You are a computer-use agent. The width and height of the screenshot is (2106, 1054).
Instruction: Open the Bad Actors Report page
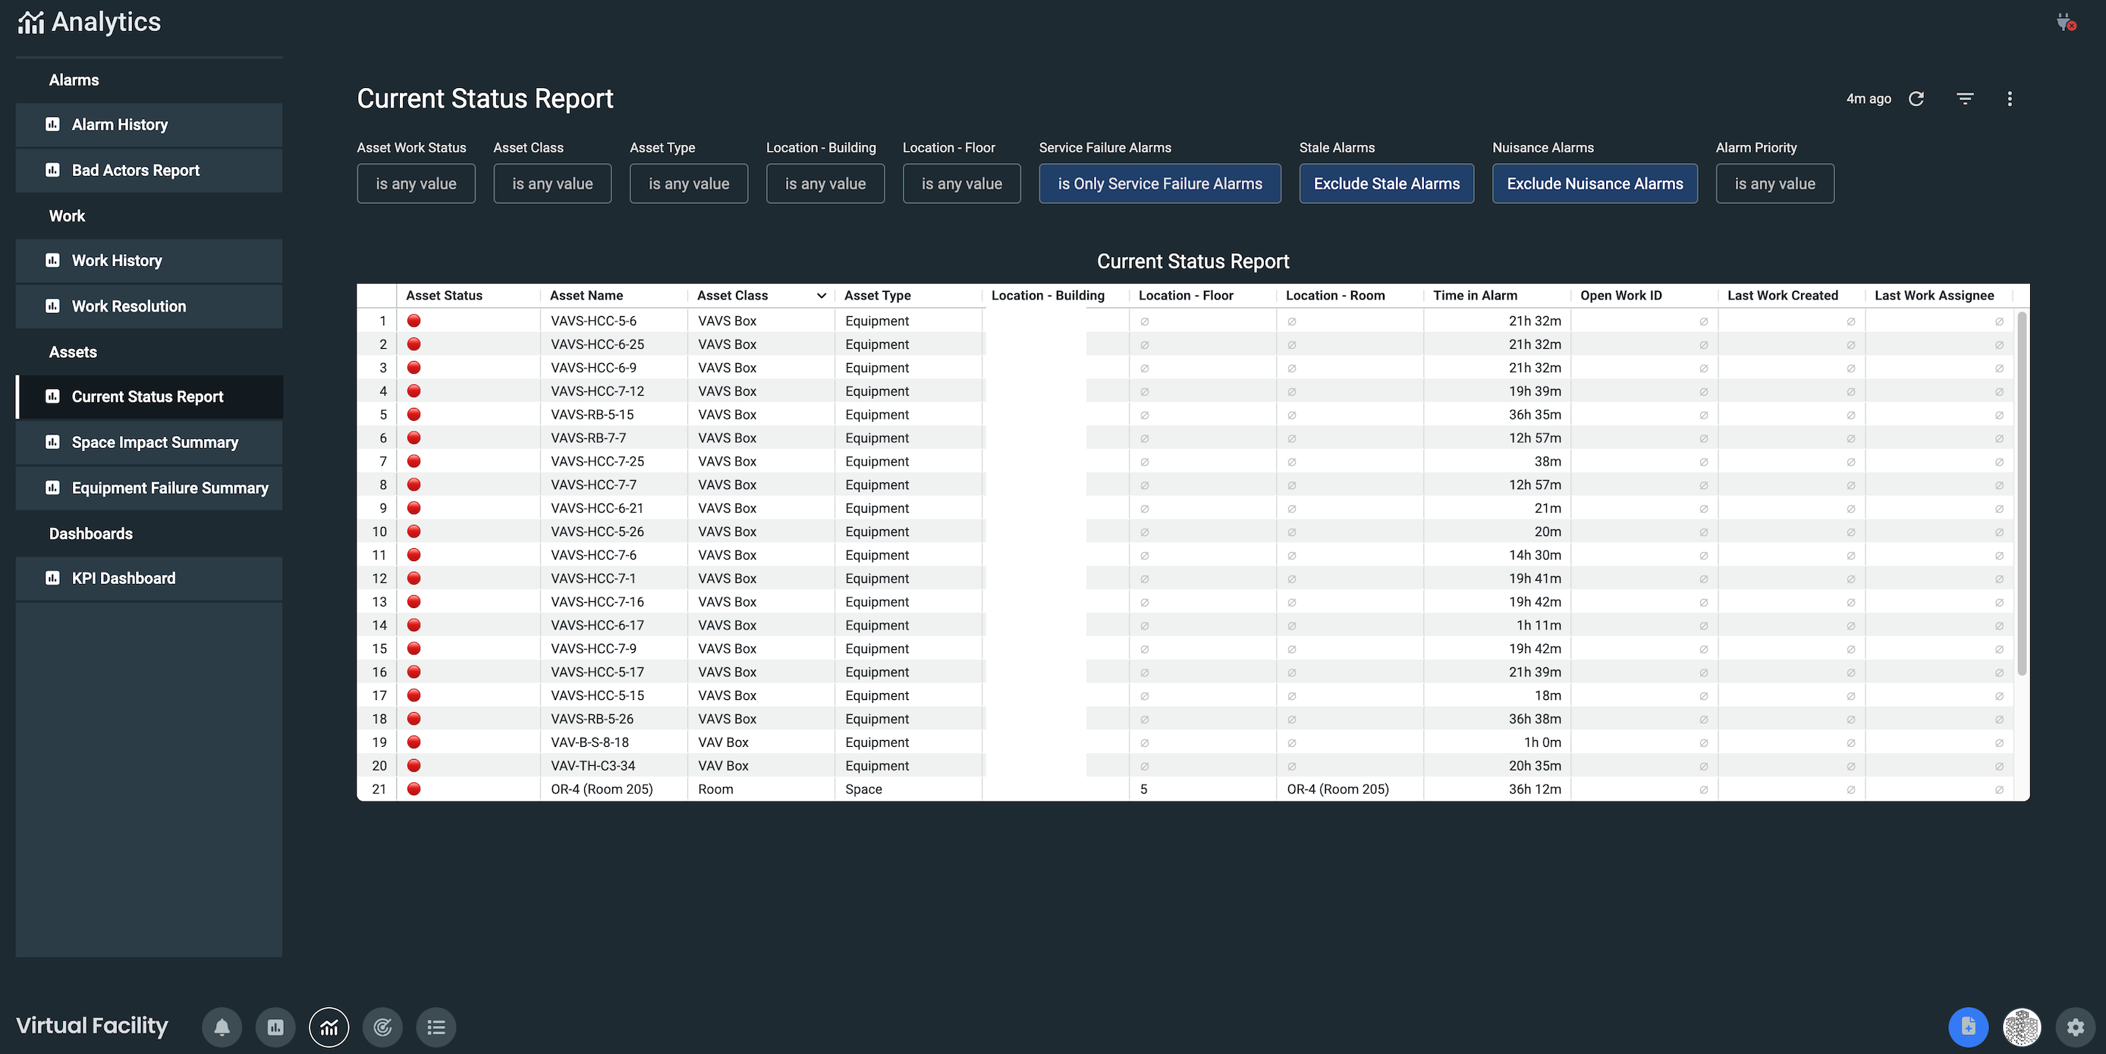(x=136, y=170)
